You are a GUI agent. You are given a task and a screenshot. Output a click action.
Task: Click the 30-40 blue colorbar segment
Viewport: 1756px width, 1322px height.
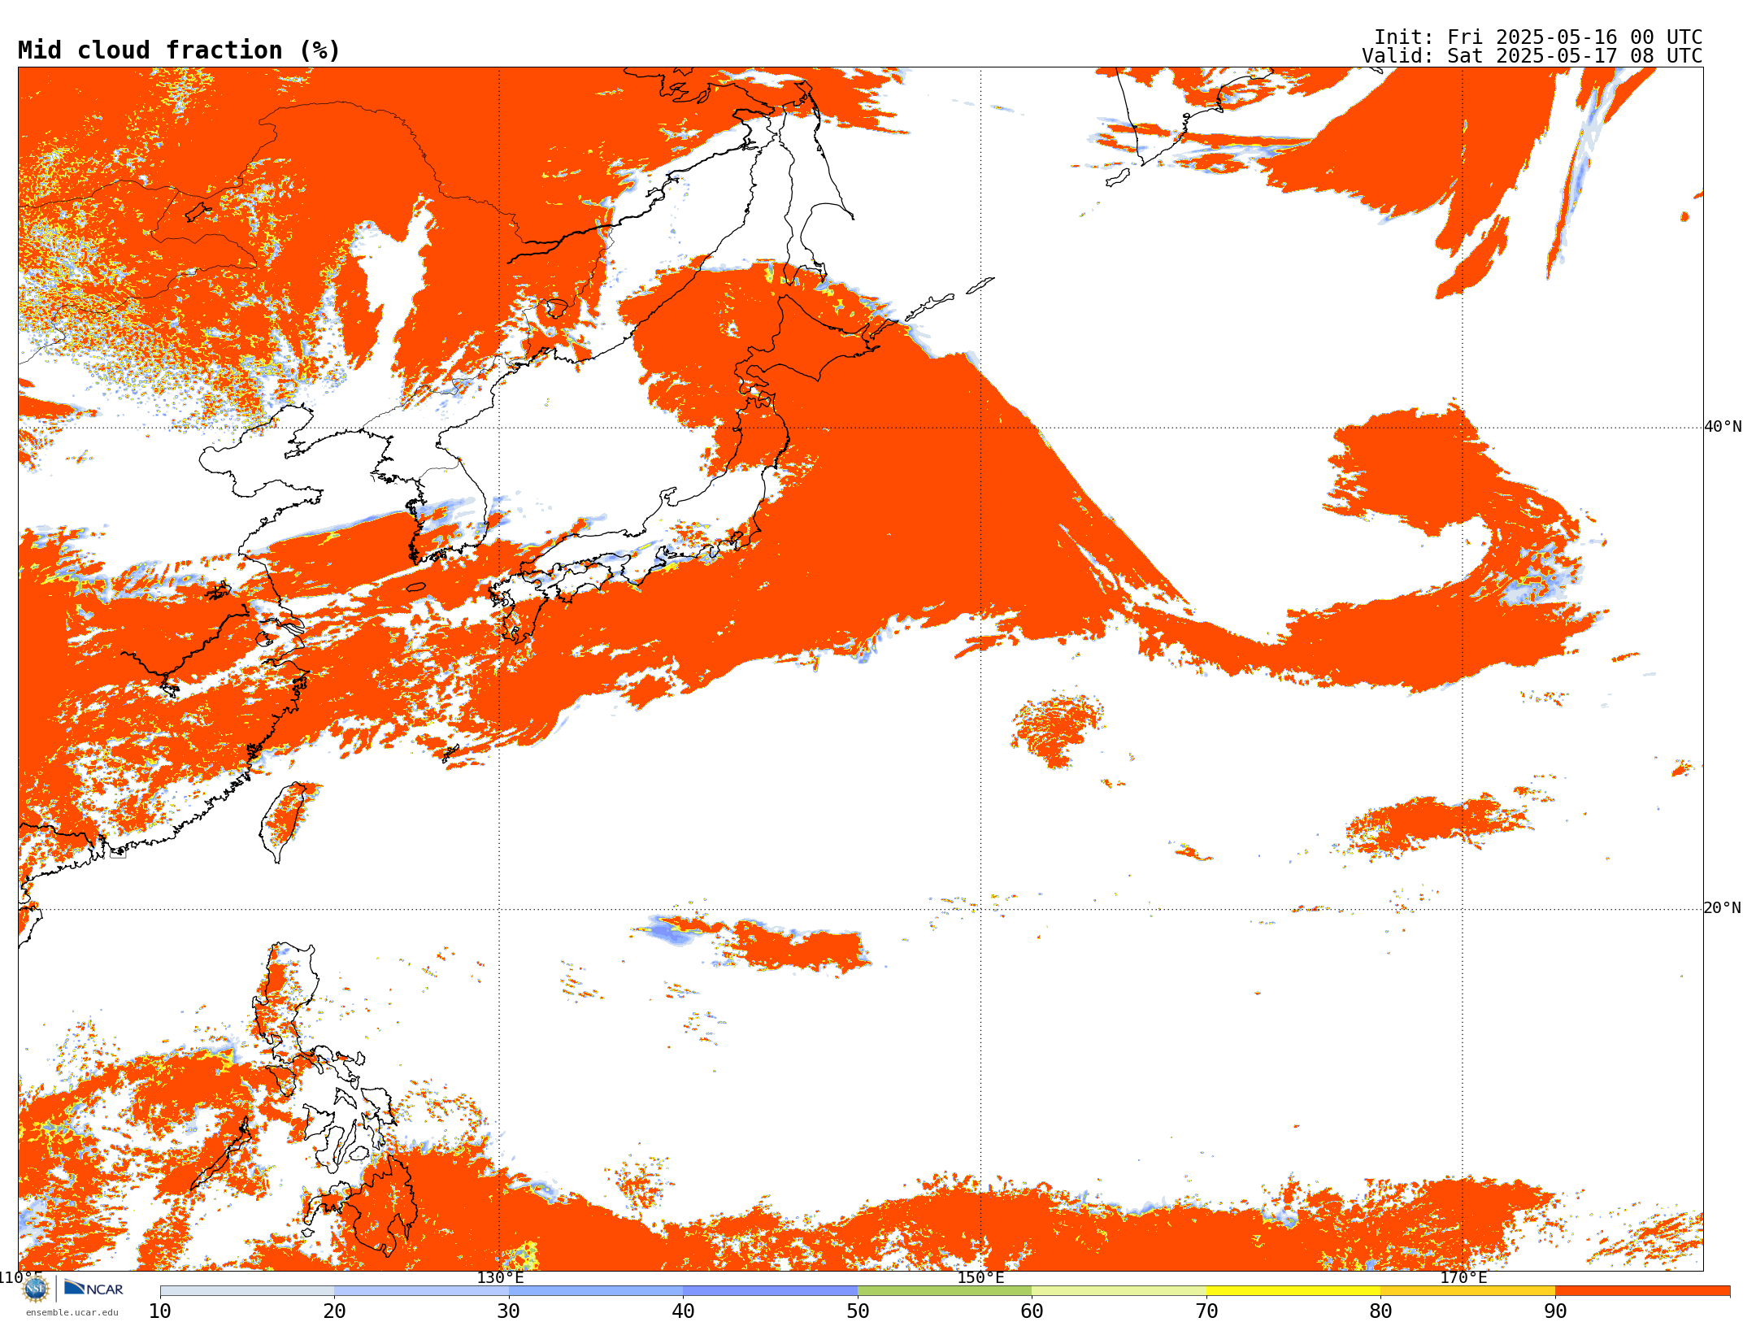[x=596, y=1291]
